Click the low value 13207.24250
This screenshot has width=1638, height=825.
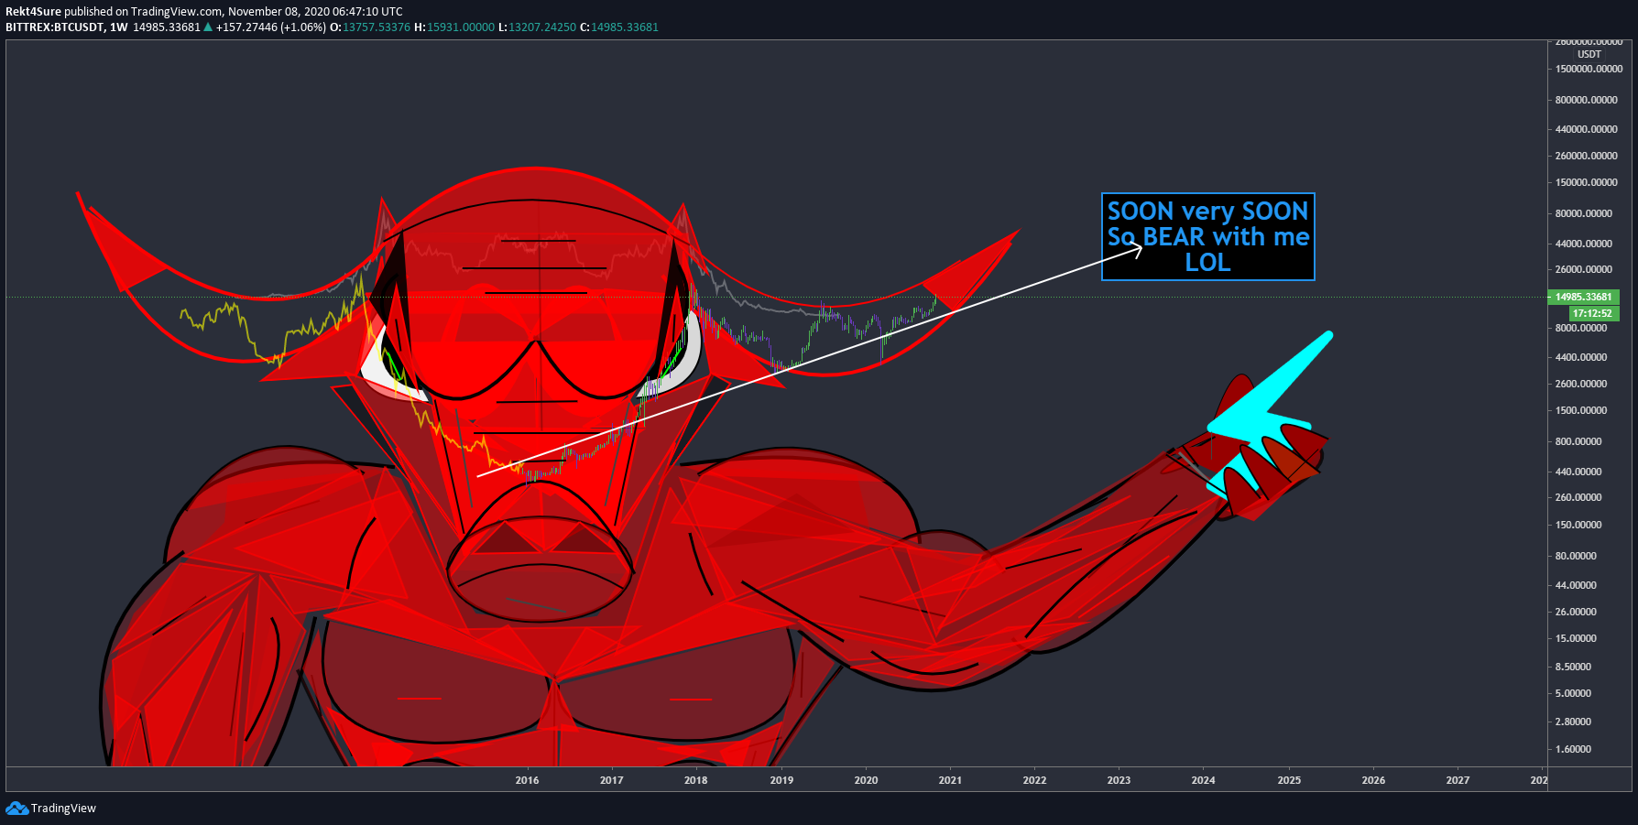(542, 27)
